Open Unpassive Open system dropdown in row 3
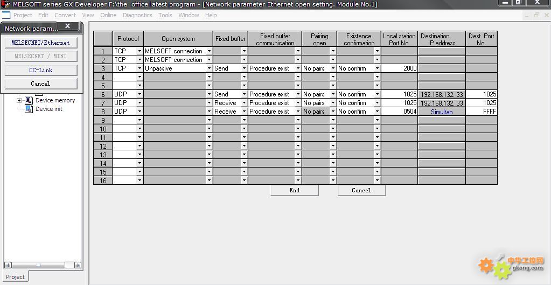This screenshot has width=551, height=285. tap(209, 68)
